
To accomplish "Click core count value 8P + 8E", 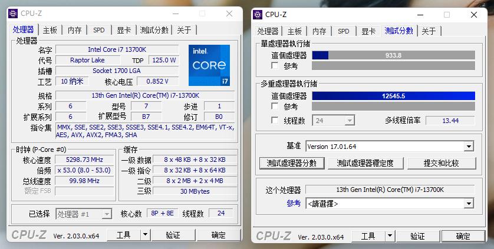I will [162, 213].
